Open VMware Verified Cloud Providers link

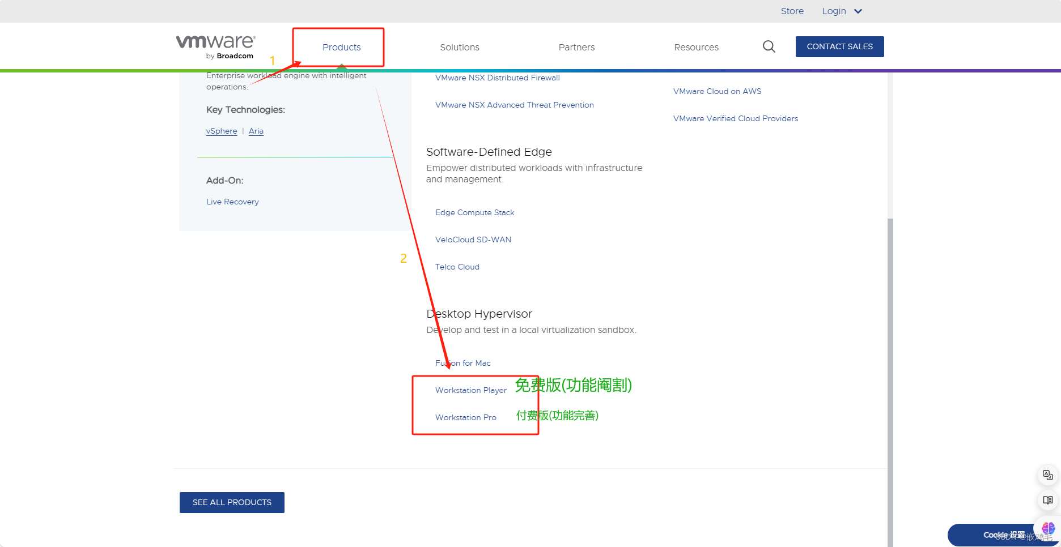736,118
